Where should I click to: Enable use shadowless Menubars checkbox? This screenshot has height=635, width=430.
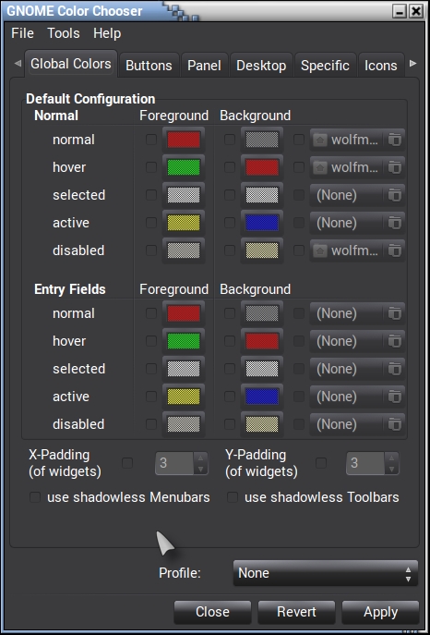35,497
